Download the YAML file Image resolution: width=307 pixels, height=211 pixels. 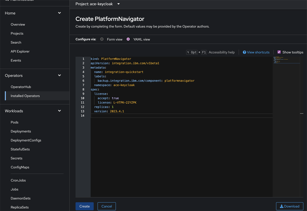click(290, 206)
